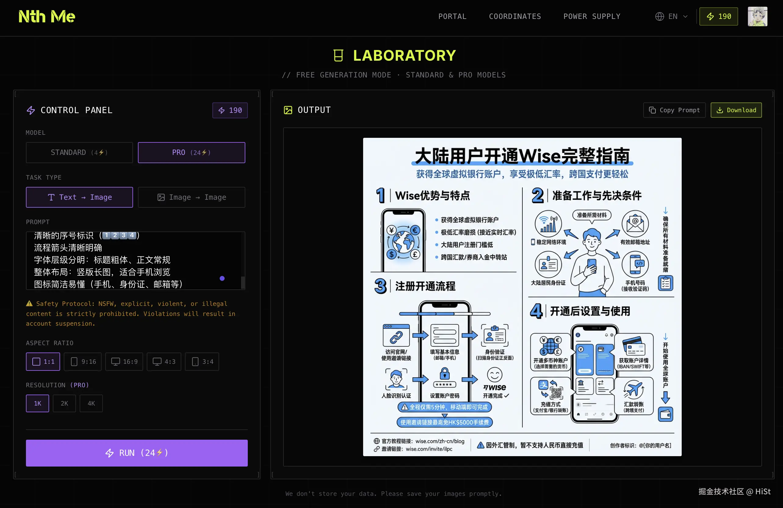783x508 pixels.
Task: Click the warning triangle icon in Safety Protocol notice
Action: (29, 303)
